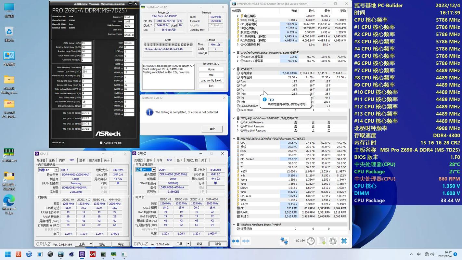Click the red power icon in the taskbar

19,254
